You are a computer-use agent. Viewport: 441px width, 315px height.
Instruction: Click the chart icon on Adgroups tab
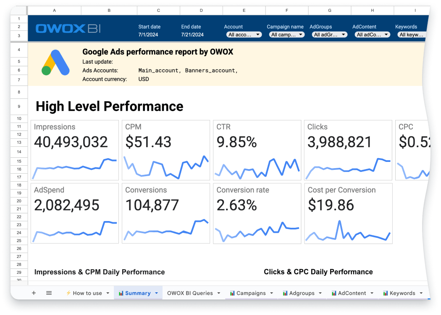pos(285,293)
